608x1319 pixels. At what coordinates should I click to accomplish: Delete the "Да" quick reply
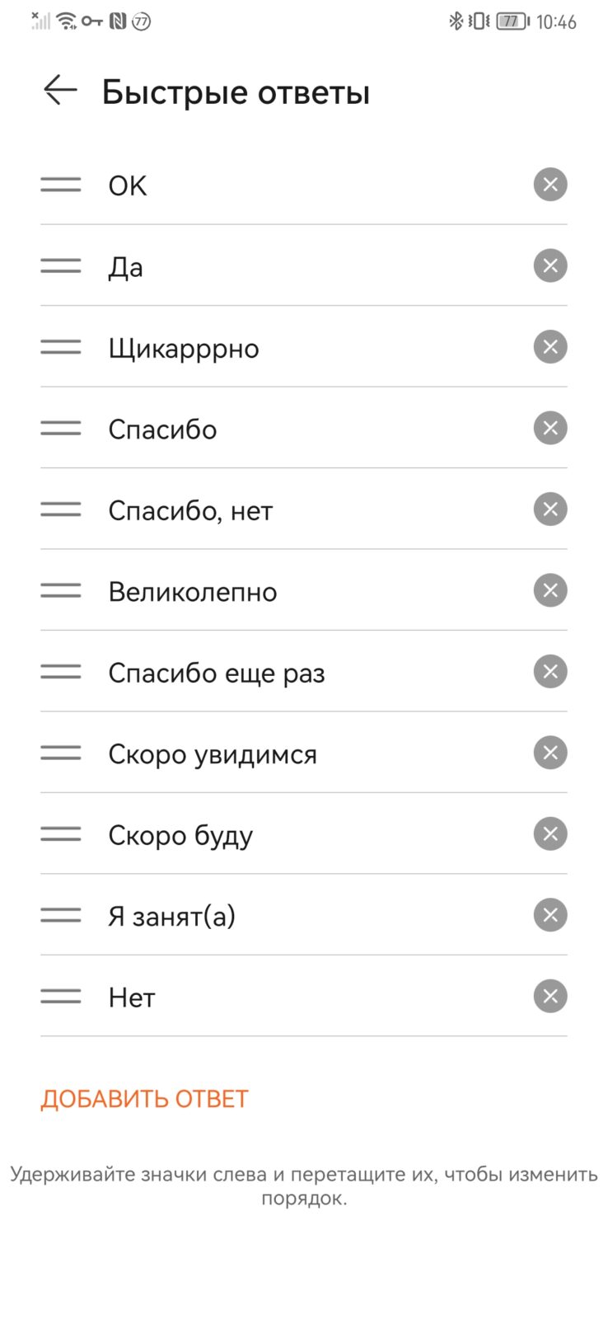point(550,265)
